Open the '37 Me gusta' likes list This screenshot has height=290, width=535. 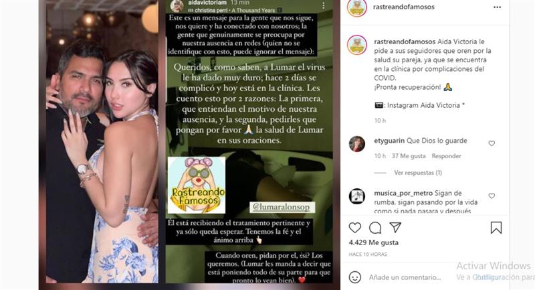tap(409, 156)
